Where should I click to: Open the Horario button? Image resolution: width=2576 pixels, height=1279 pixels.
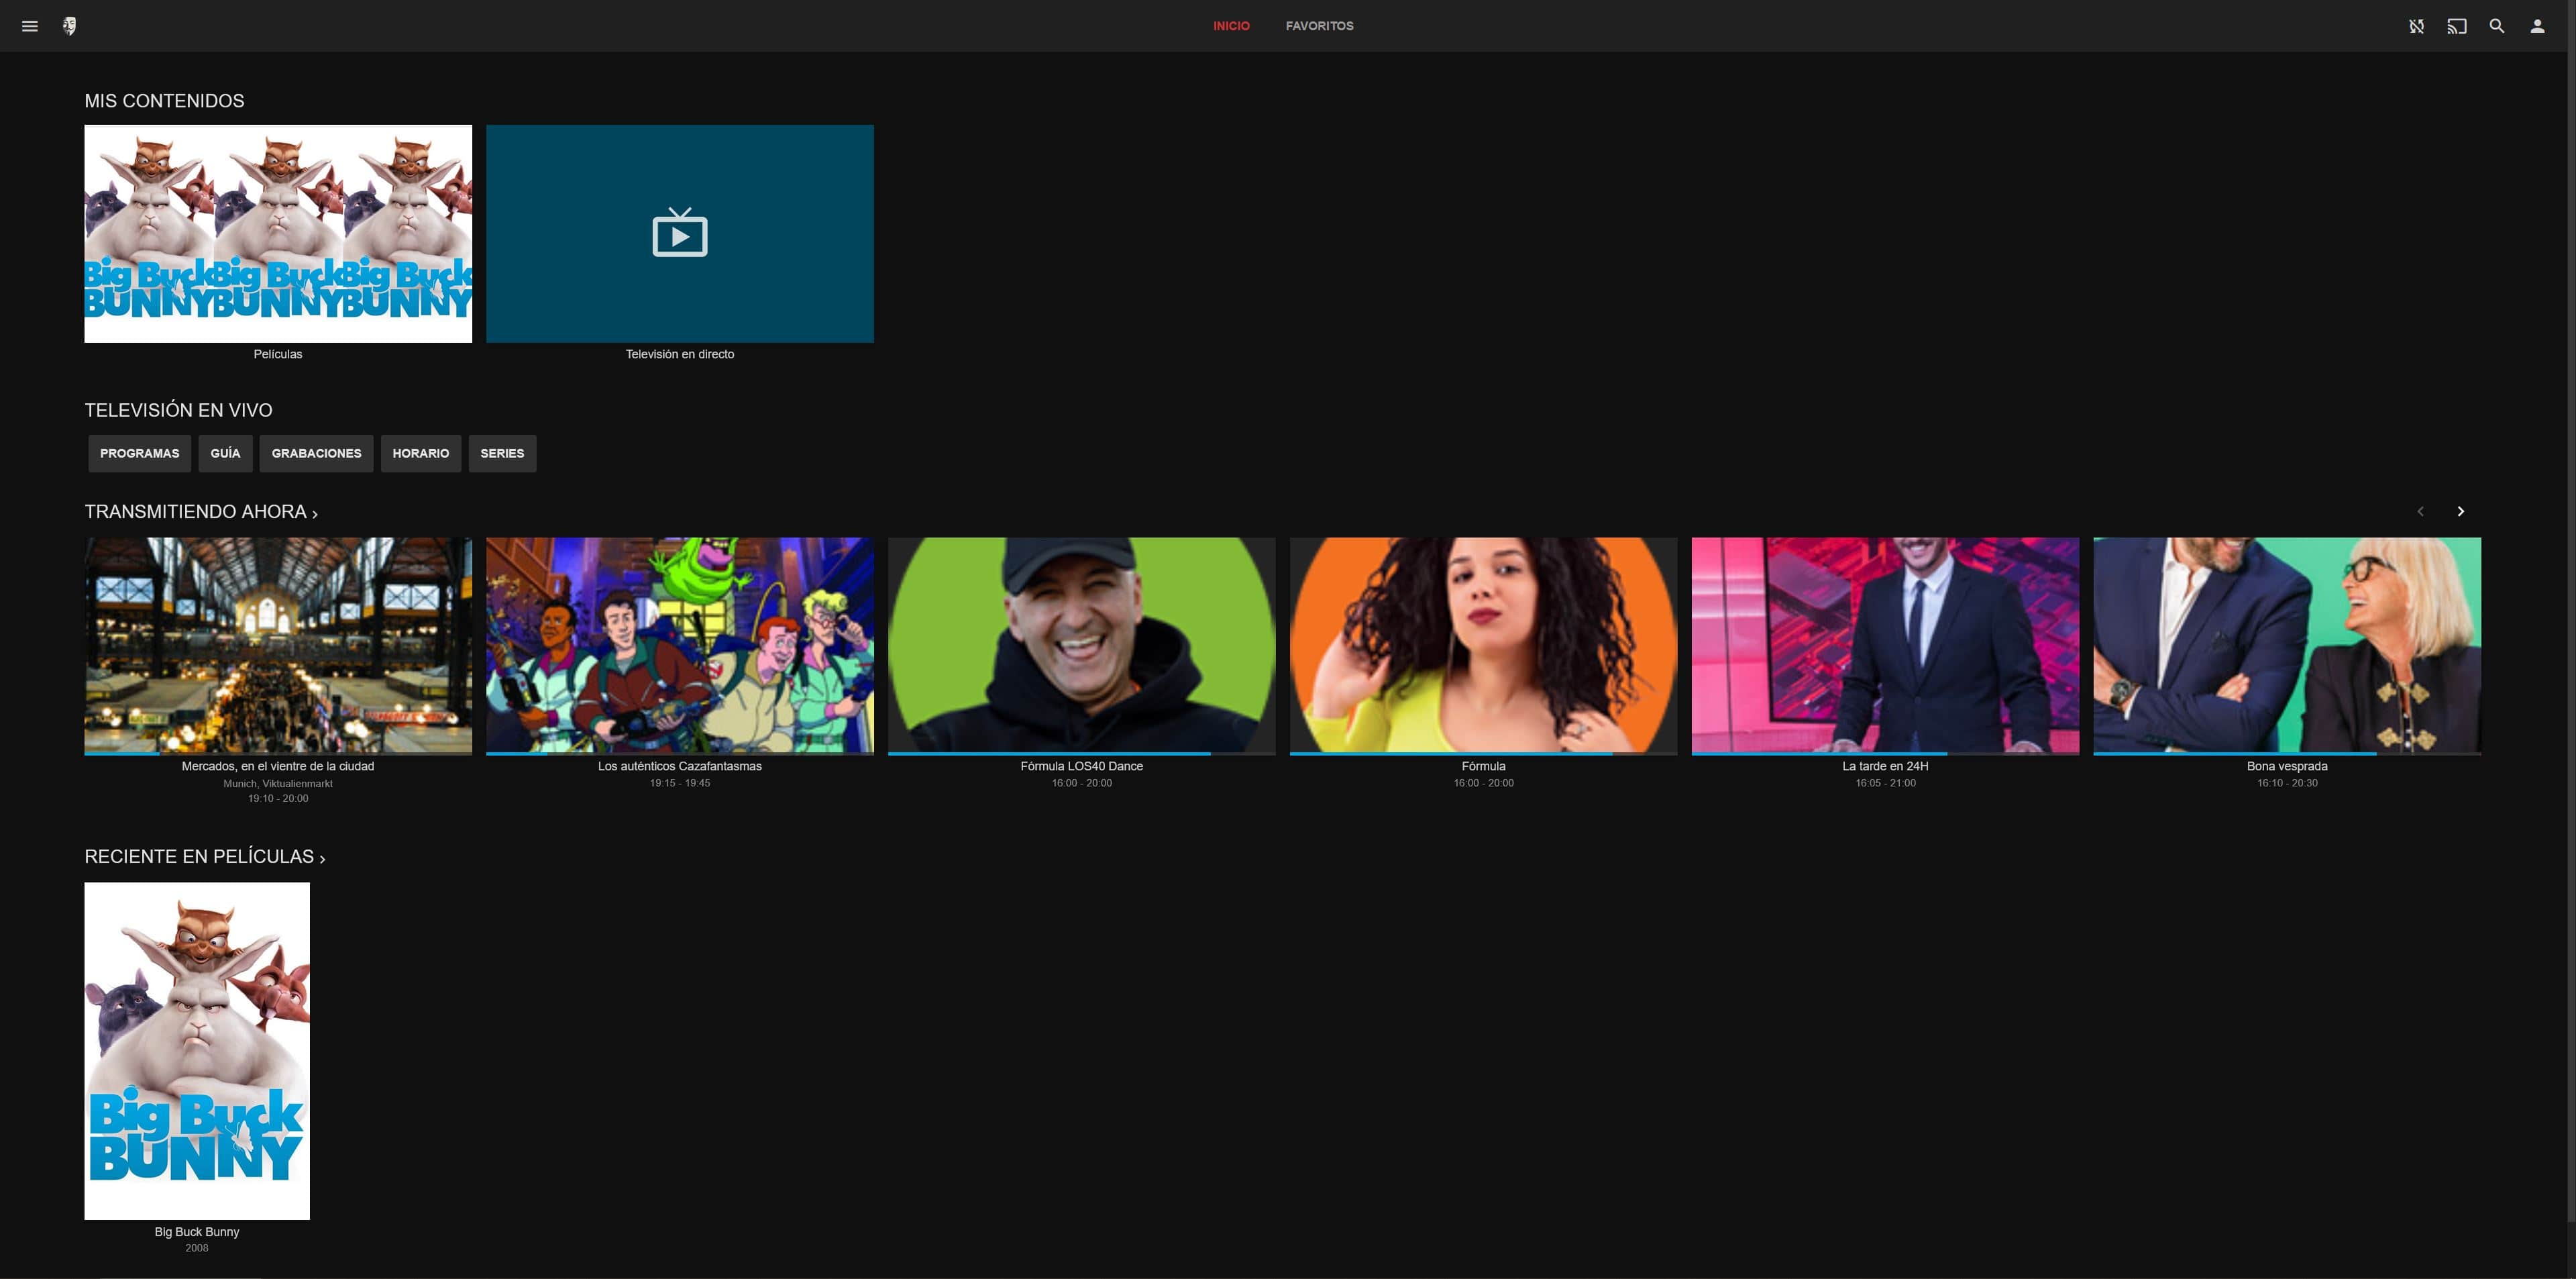click(420, 453)
